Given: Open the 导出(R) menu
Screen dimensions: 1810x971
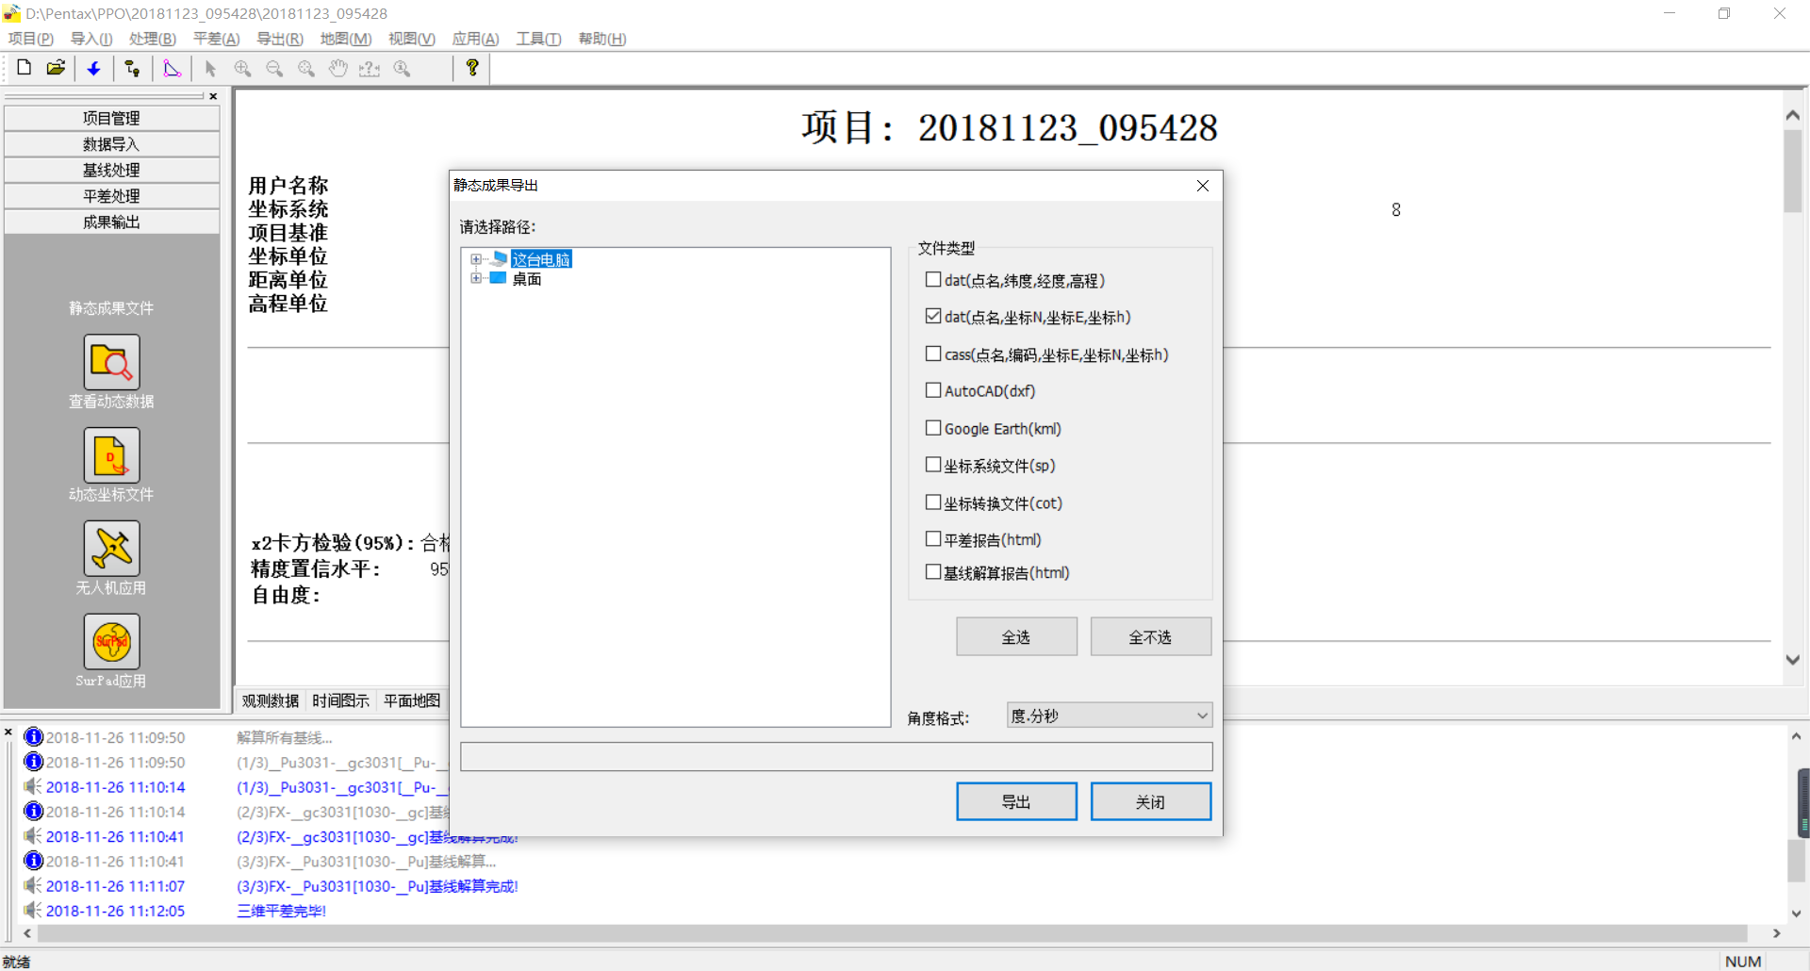Looking at the screenshot, I should pos(280,39).
